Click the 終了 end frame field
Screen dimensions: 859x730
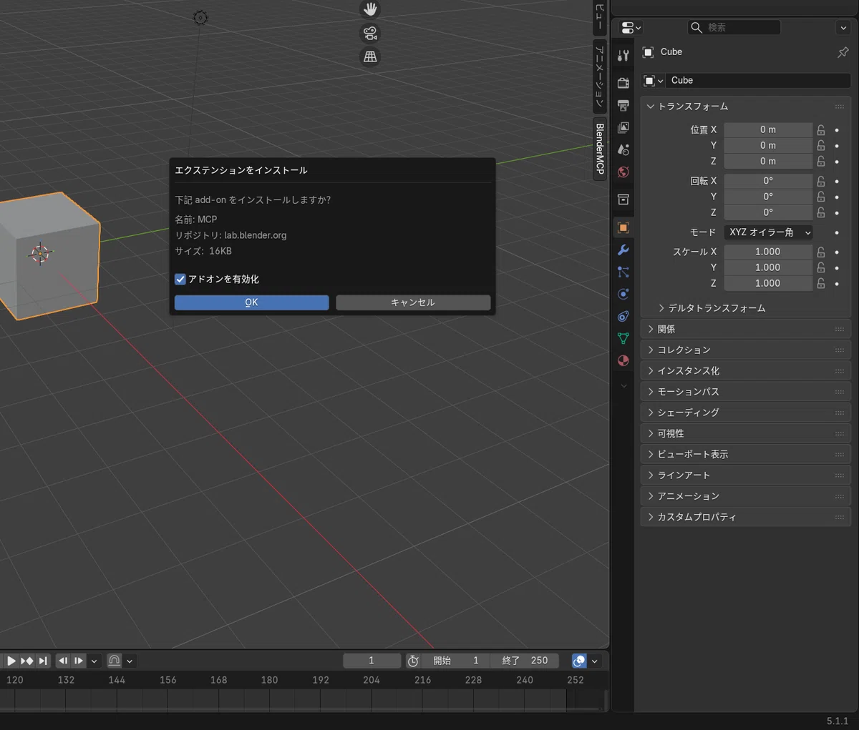(525, 661)
